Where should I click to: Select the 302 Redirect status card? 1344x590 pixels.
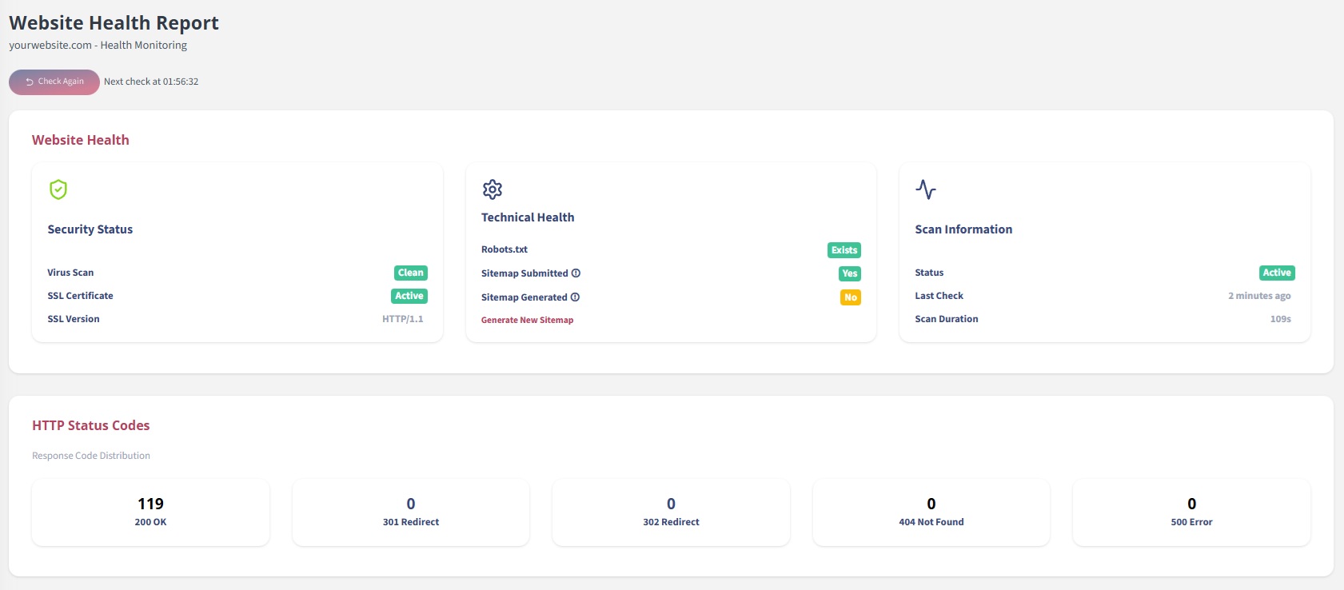(671, 512)
